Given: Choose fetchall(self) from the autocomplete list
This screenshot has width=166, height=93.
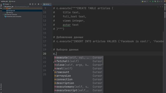Looking at the screenshot, I should (78, 61).
